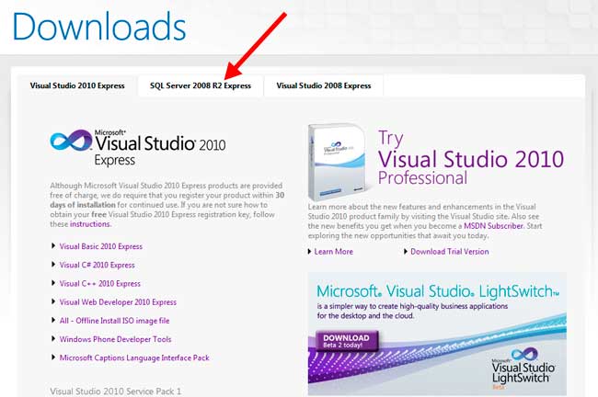Viewport: 598px width, 397px height.
Task: Open the registration instructions link
Action: pyautogui.click(x=89, y=224)
